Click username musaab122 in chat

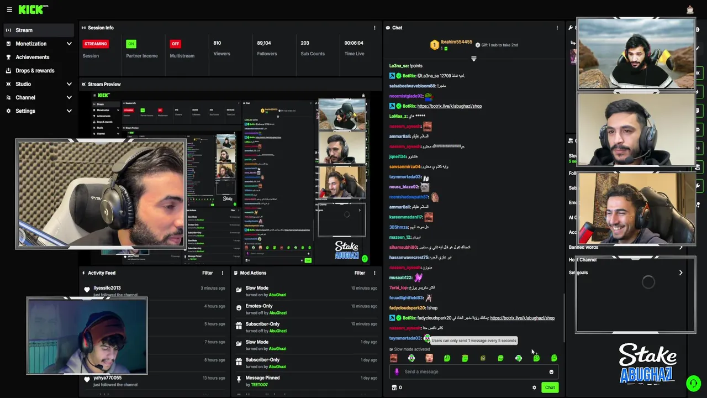pyautogui.click(x=400, y=277)
